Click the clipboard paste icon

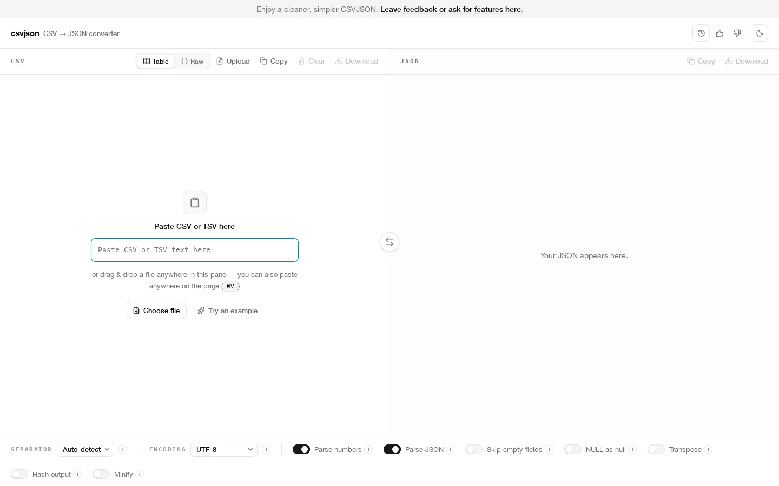195,202
